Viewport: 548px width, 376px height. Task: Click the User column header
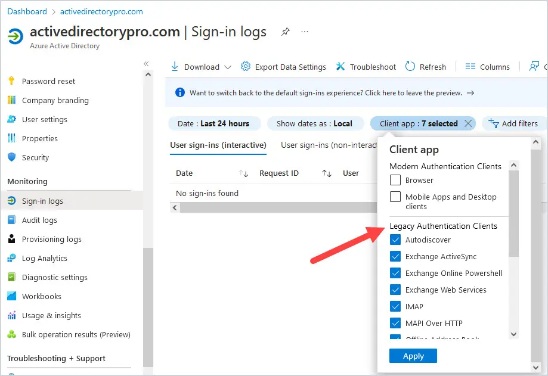point(351,173)
